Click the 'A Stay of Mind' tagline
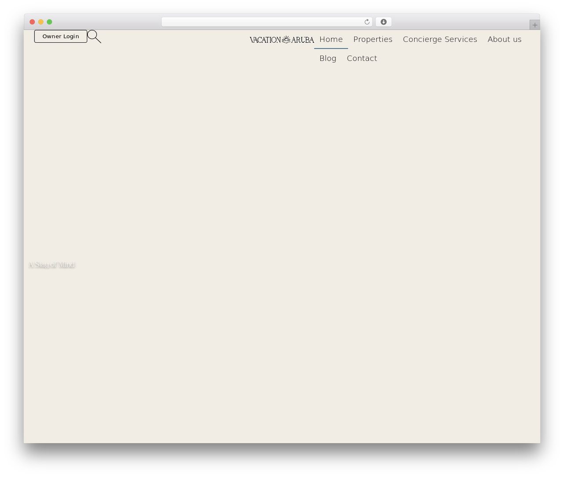The width and height of the screenshot is (564, 477). point(52,264)
